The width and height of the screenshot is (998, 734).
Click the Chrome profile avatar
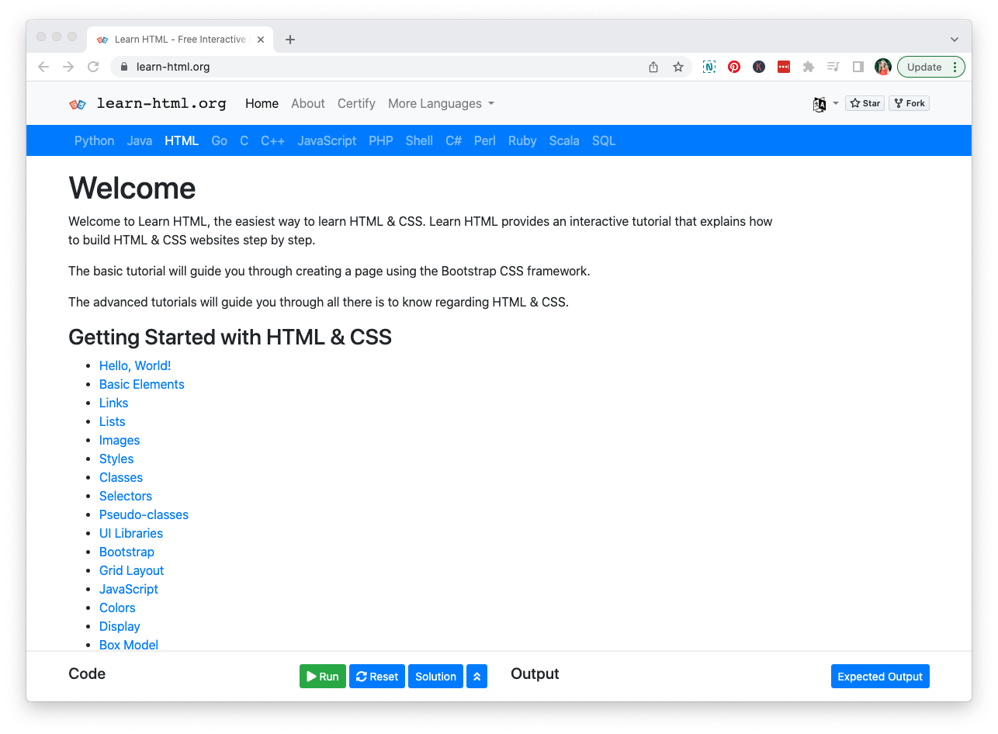point(883,67)
